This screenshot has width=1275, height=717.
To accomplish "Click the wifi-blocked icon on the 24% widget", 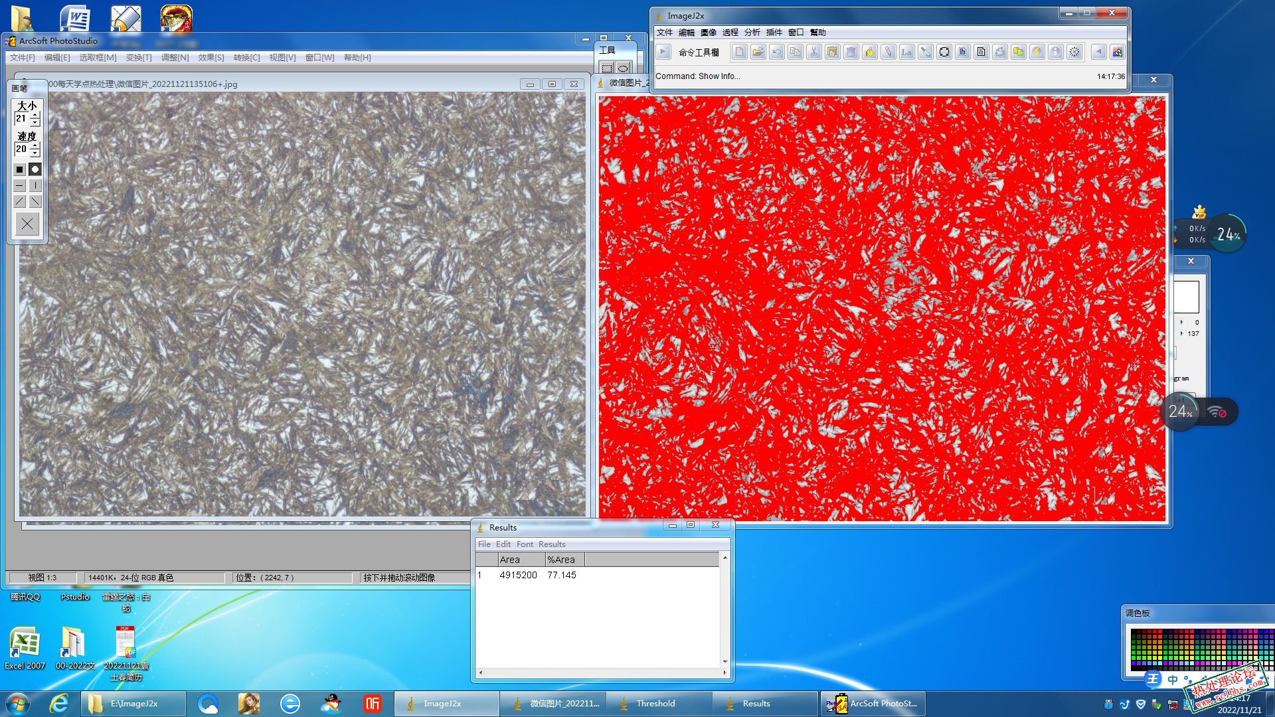I will click(1217, 412).
